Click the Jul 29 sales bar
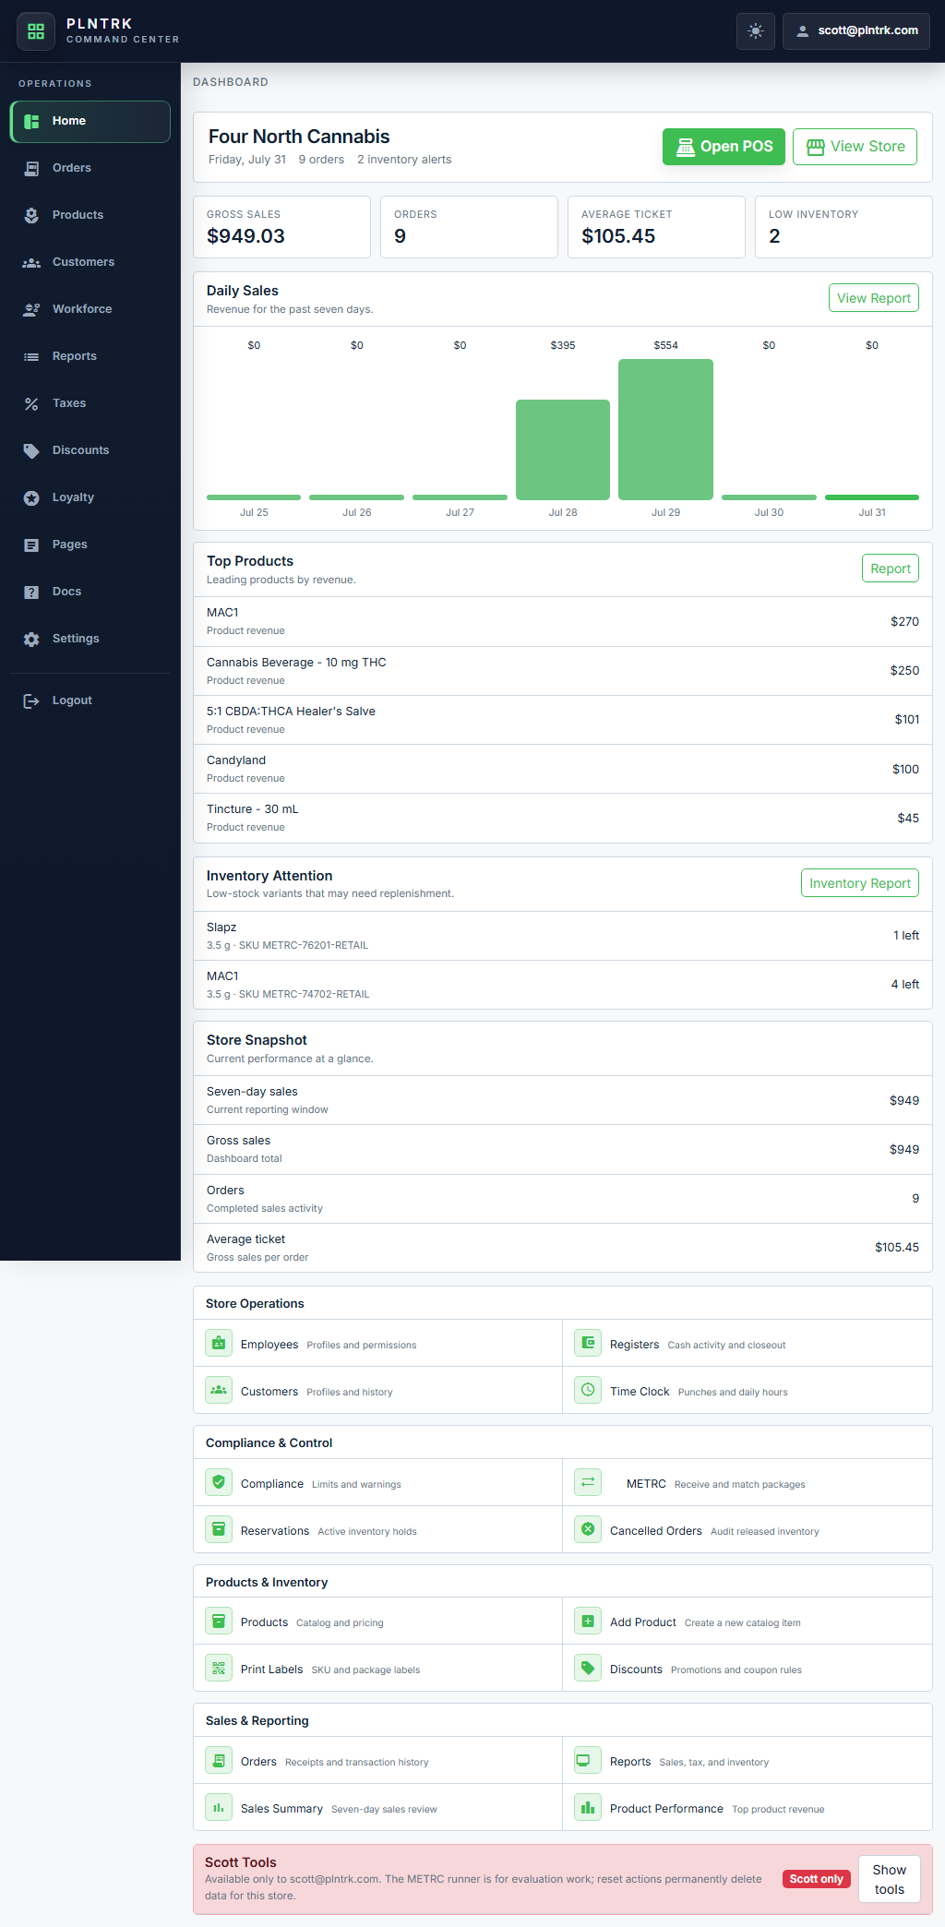945x1927 pixels. [x=665, y=429]
